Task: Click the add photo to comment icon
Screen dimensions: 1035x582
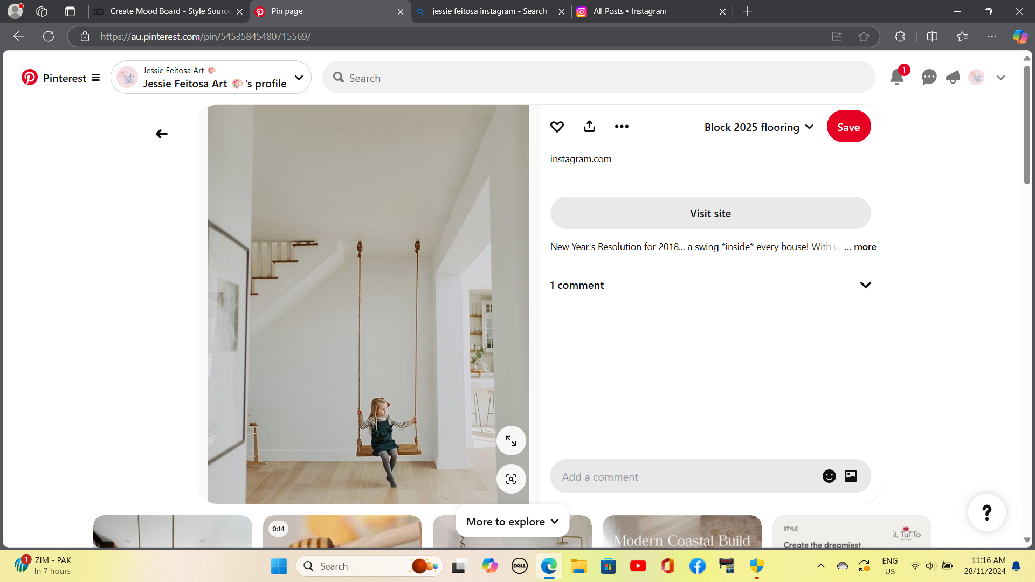Action: point(851,476)
